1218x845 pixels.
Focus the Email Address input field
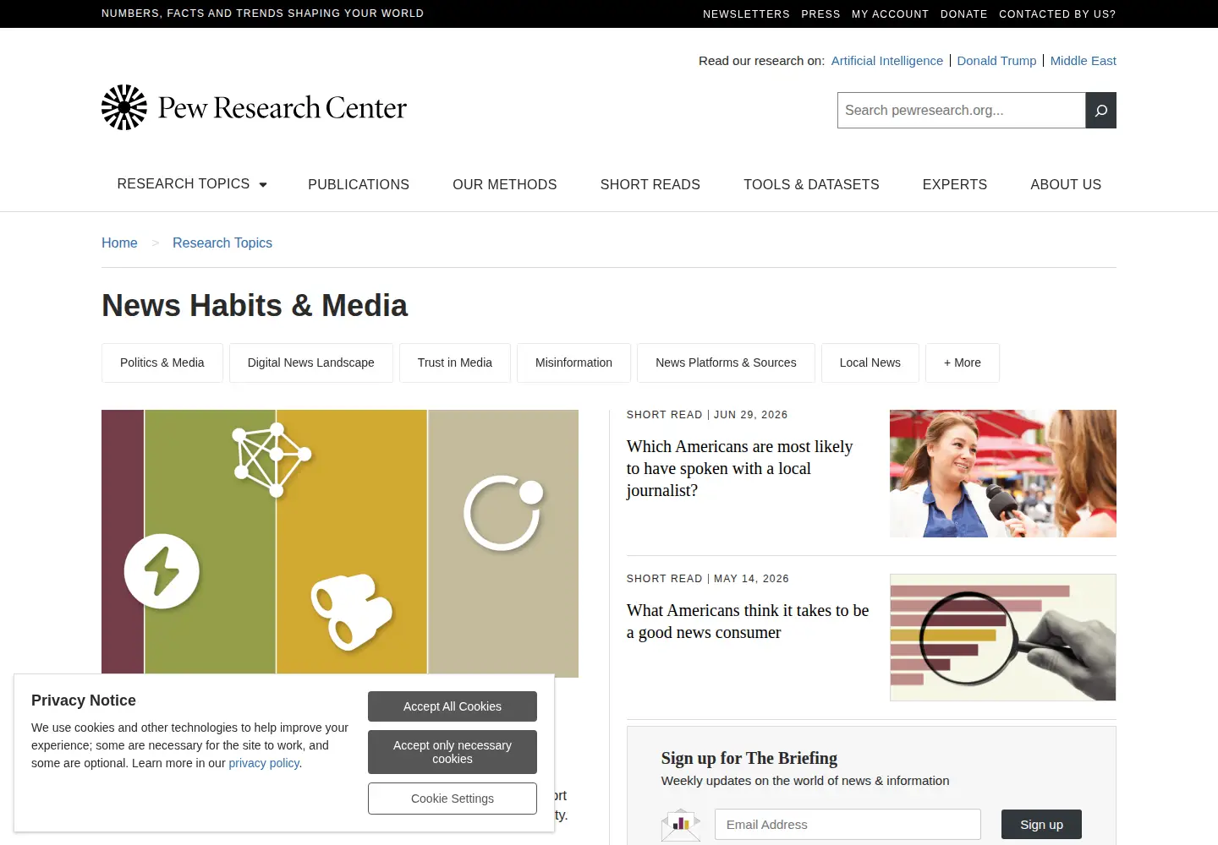(848, 825)
